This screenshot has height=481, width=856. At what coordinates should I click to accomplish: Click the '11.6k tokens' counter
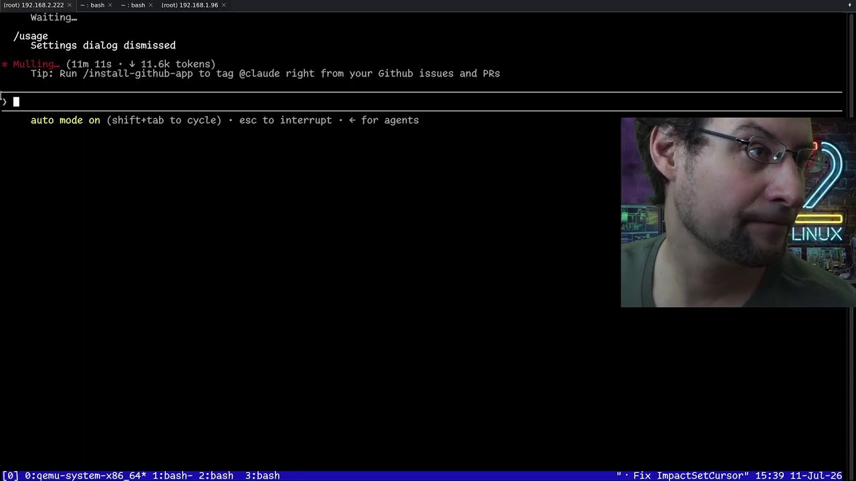click(x=175, y=64)
